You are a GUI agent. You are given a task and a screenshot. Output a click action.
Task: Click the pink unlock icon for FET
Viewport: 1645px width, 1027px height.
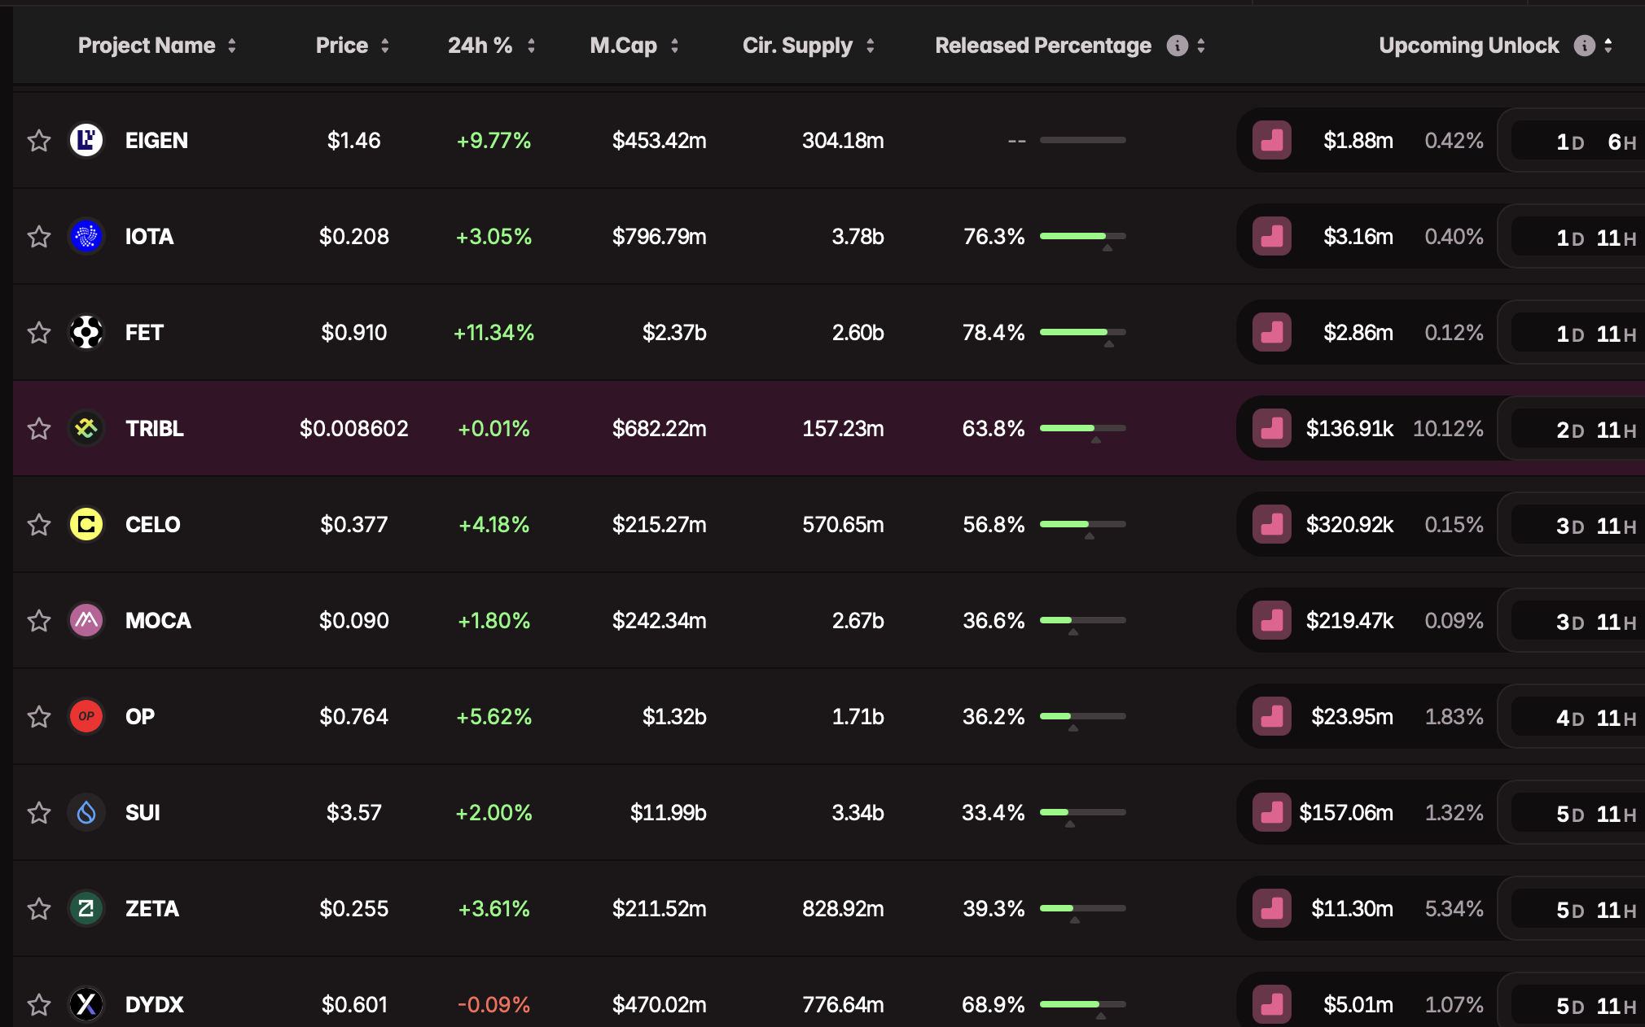[1272, 332]
